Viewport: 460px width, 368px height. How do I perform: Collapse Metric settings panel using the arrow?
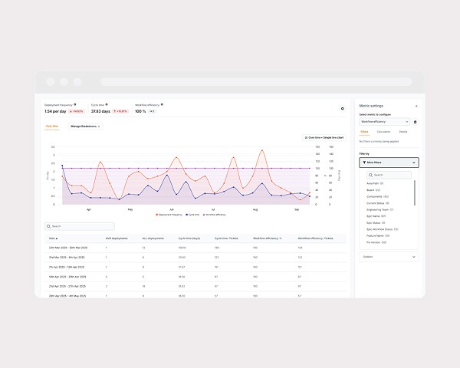(416, 106)
